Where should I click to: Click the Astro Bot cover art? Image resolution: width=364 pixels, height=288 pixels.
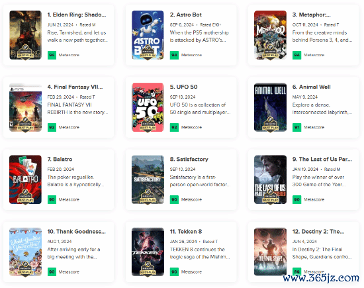point(148,35)
